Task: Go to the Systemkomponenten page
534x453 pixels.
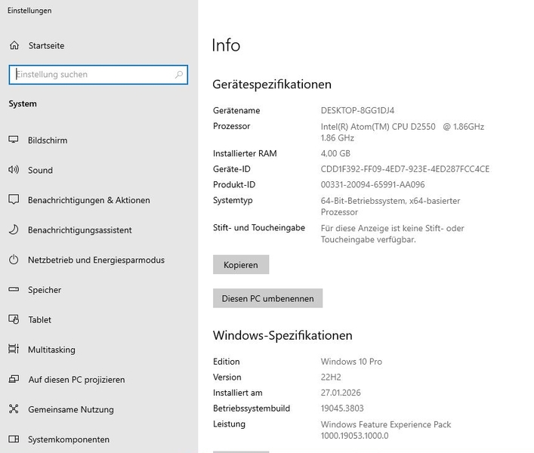Action: [68, 439]
